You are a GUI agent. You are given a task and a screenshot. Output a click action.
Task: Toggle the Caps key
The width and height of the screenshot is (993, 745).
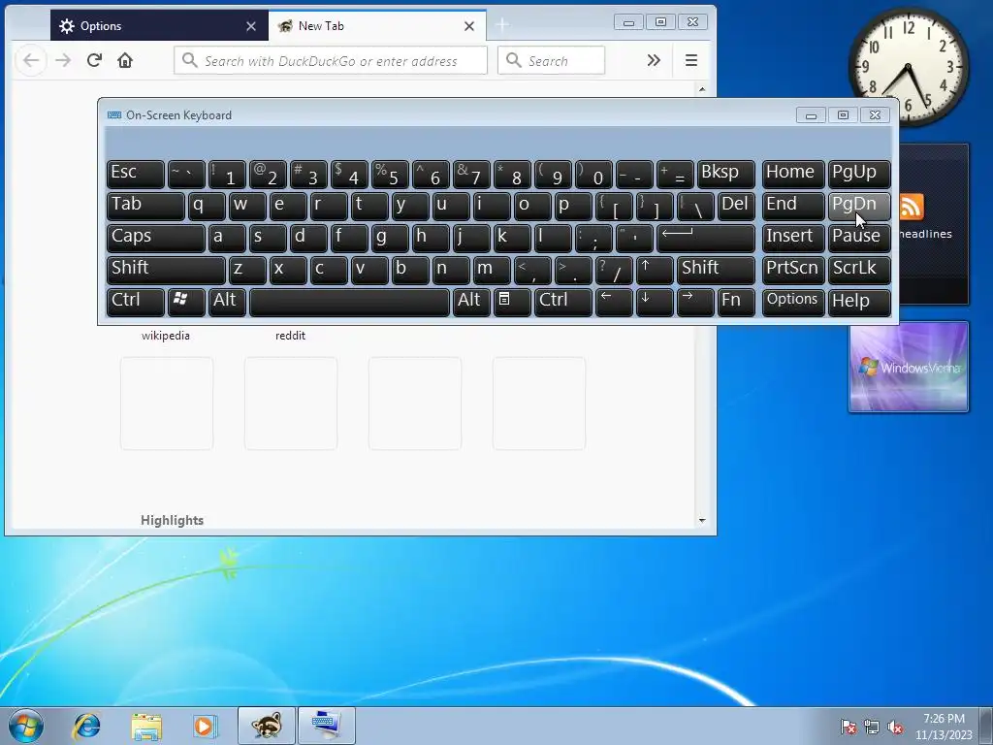pyautogui.click(x=156, y=239)
